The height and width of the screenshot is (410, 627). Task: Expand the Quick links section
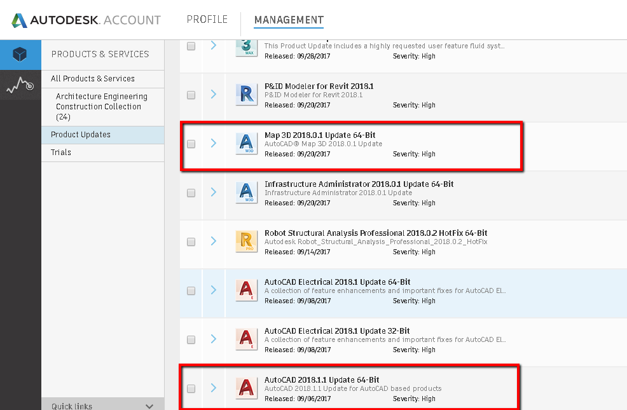pyautogui.click(x=103, y=404)
